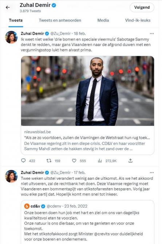
Task: Switch to Tweets en antwoorden tab
Action: tap(60, 20)
